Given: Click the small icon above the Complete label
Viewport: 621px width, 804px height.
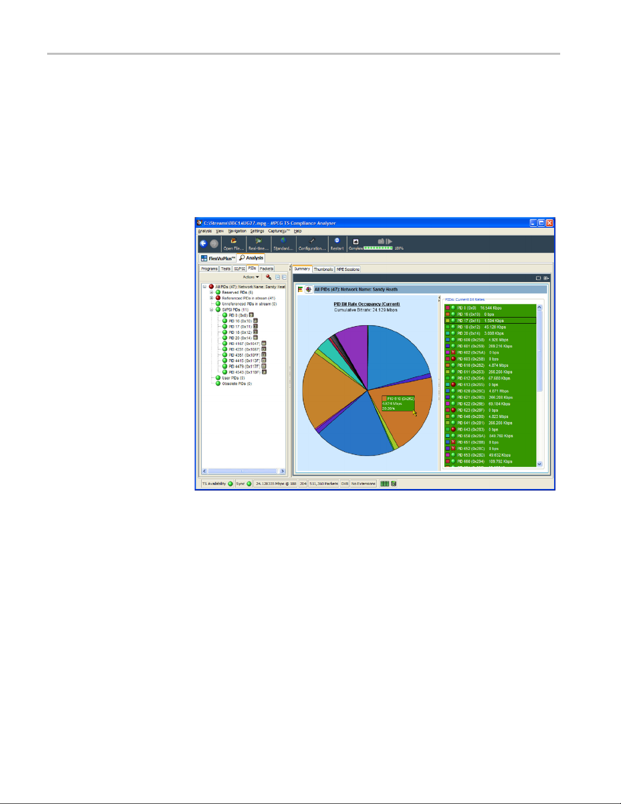Looking at the screenshot, I should pyautogui.click(x=355, y=241).
